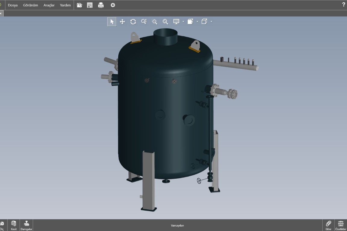Viewport: 347px width, 231px height.
Task: Open settings via gear icon
Action: coord(113,5)
